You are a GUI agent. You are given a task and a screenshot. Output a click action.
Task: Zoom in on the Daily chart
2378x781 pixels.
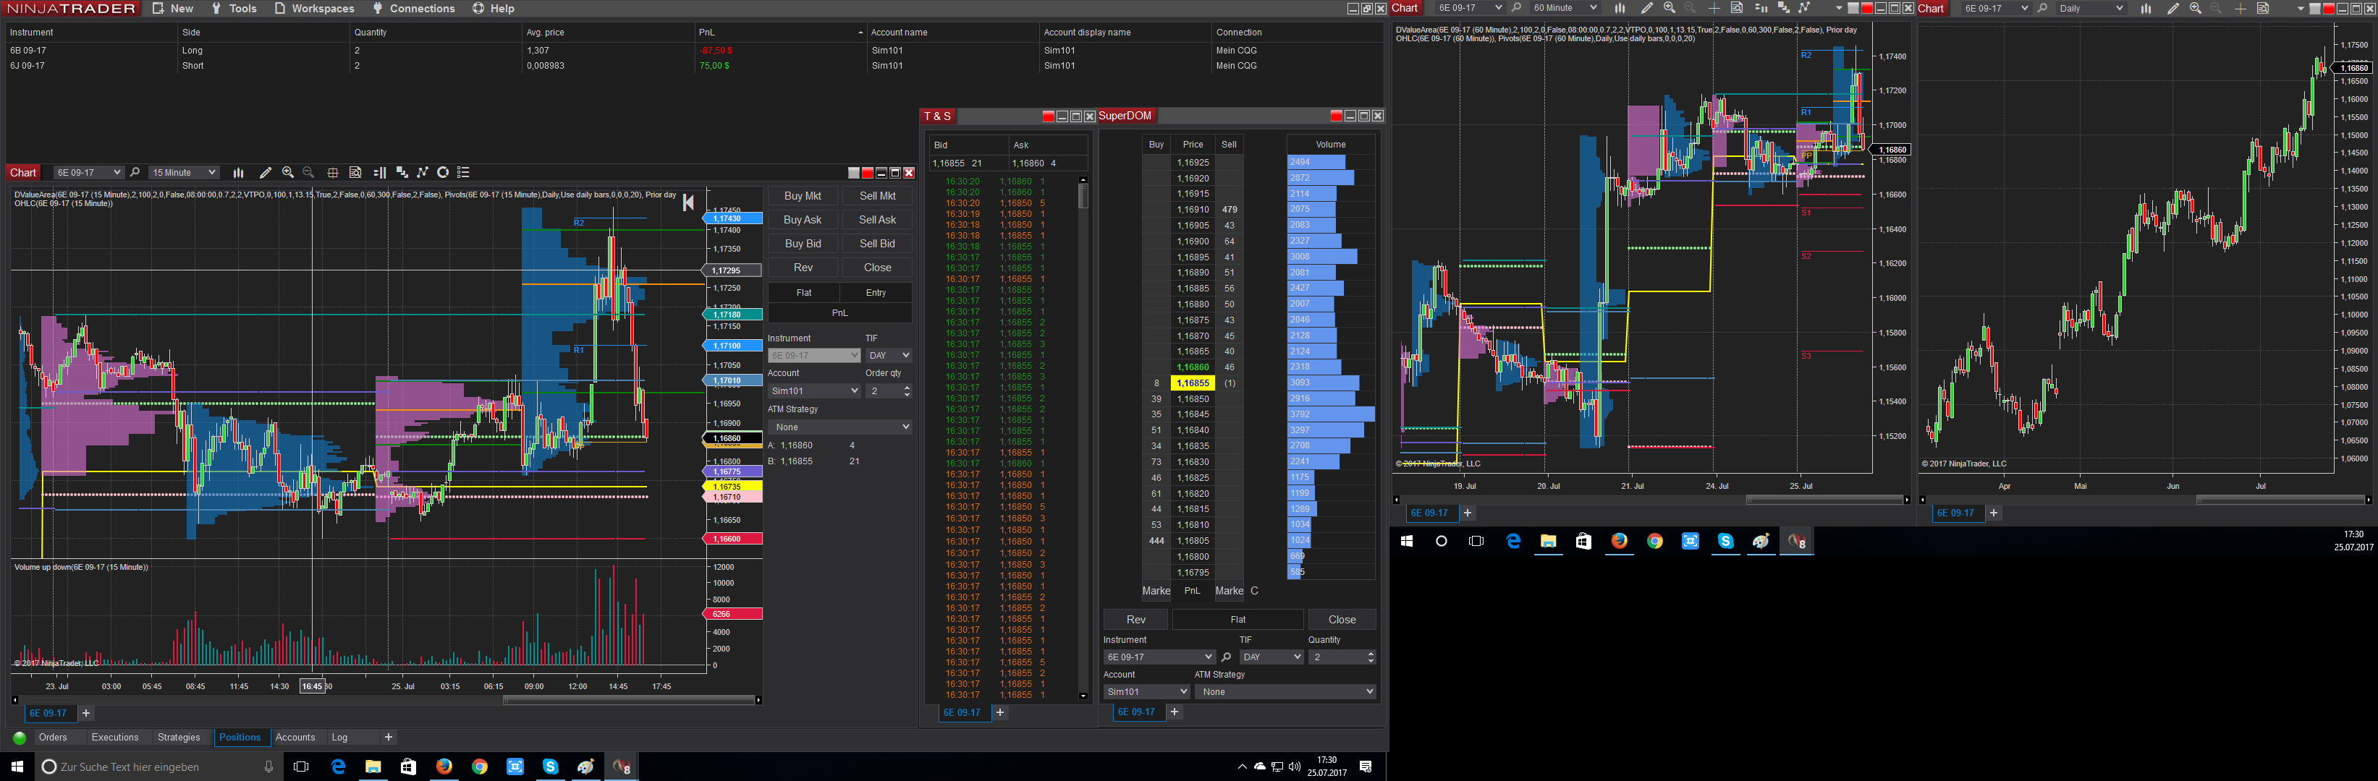[x=2195, y=8]
